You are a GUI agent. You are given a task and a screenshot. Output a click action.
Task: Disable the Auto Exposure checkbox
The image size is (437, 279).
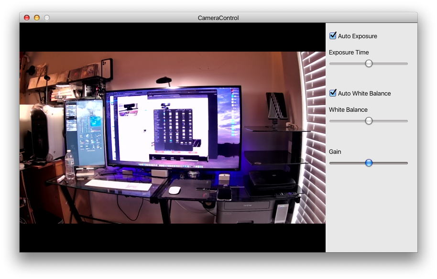[333, 36]
